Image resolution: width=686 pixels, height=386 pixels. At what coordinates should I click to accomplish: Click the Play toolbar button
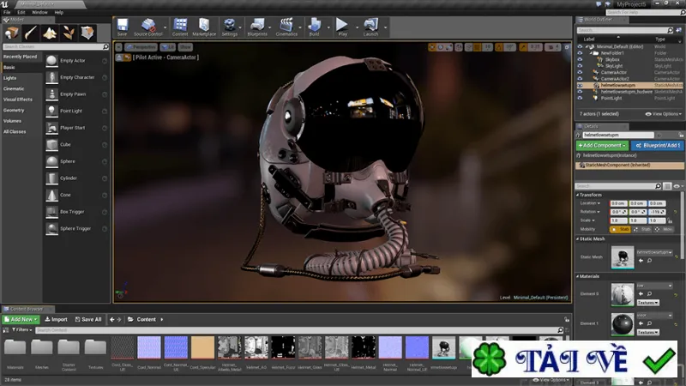click(x=342, y=27)
